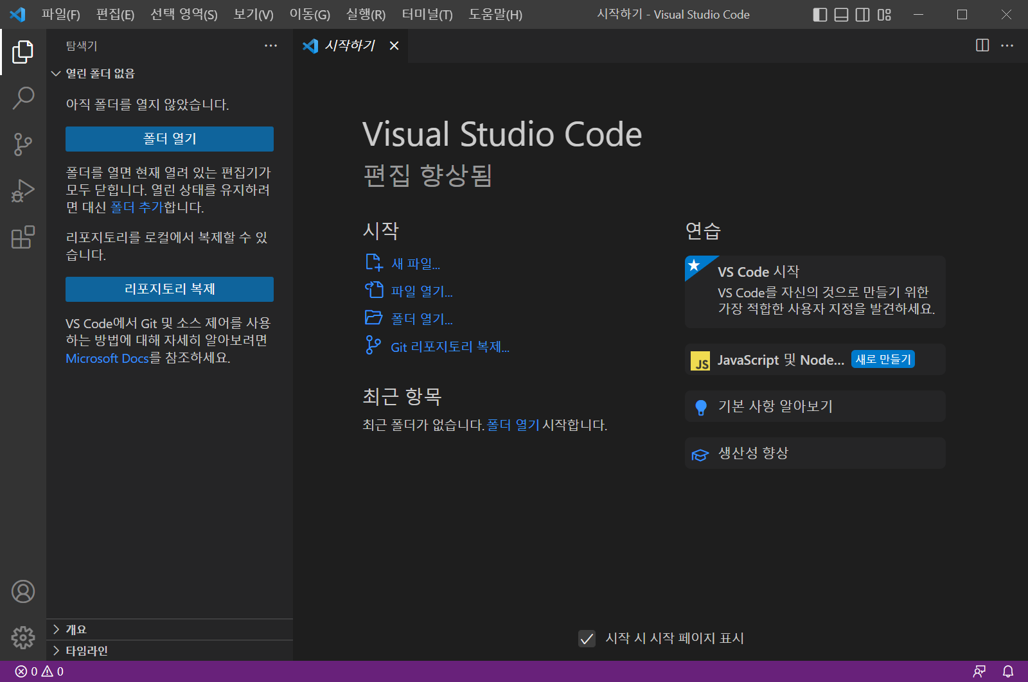Open the Run and Debug view icon
The image size is (1028, 682).
(x=23, y=191)
